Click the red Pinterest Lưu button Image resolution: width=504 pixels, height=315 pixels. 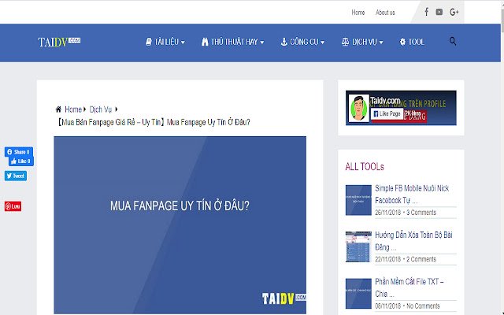point(13,206)
